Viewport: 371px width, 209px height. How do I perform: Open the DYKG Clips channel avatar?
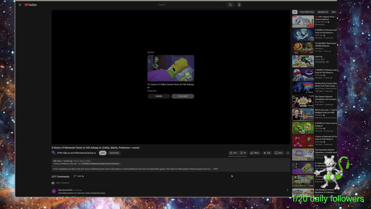(x=54, y=153)
